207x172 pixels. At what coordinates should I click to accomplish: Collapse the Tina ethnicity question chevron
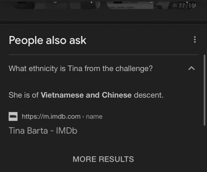coord(192,68)
